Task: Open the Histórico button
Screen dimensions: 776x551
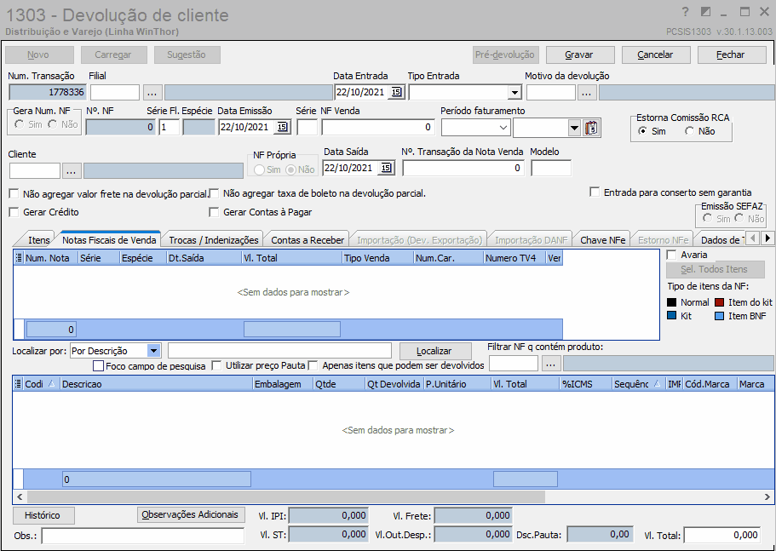Action: coord(43,515)
